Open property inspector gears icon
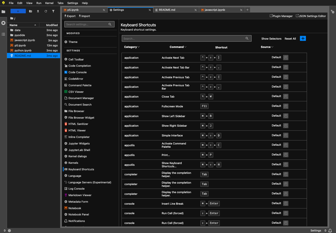This screenshot has height=233, width=336. (x=332, y=12)
